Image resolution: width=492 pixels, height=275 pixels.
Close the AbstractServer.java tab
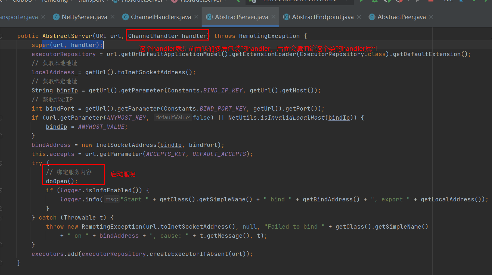tap(273, 17)
